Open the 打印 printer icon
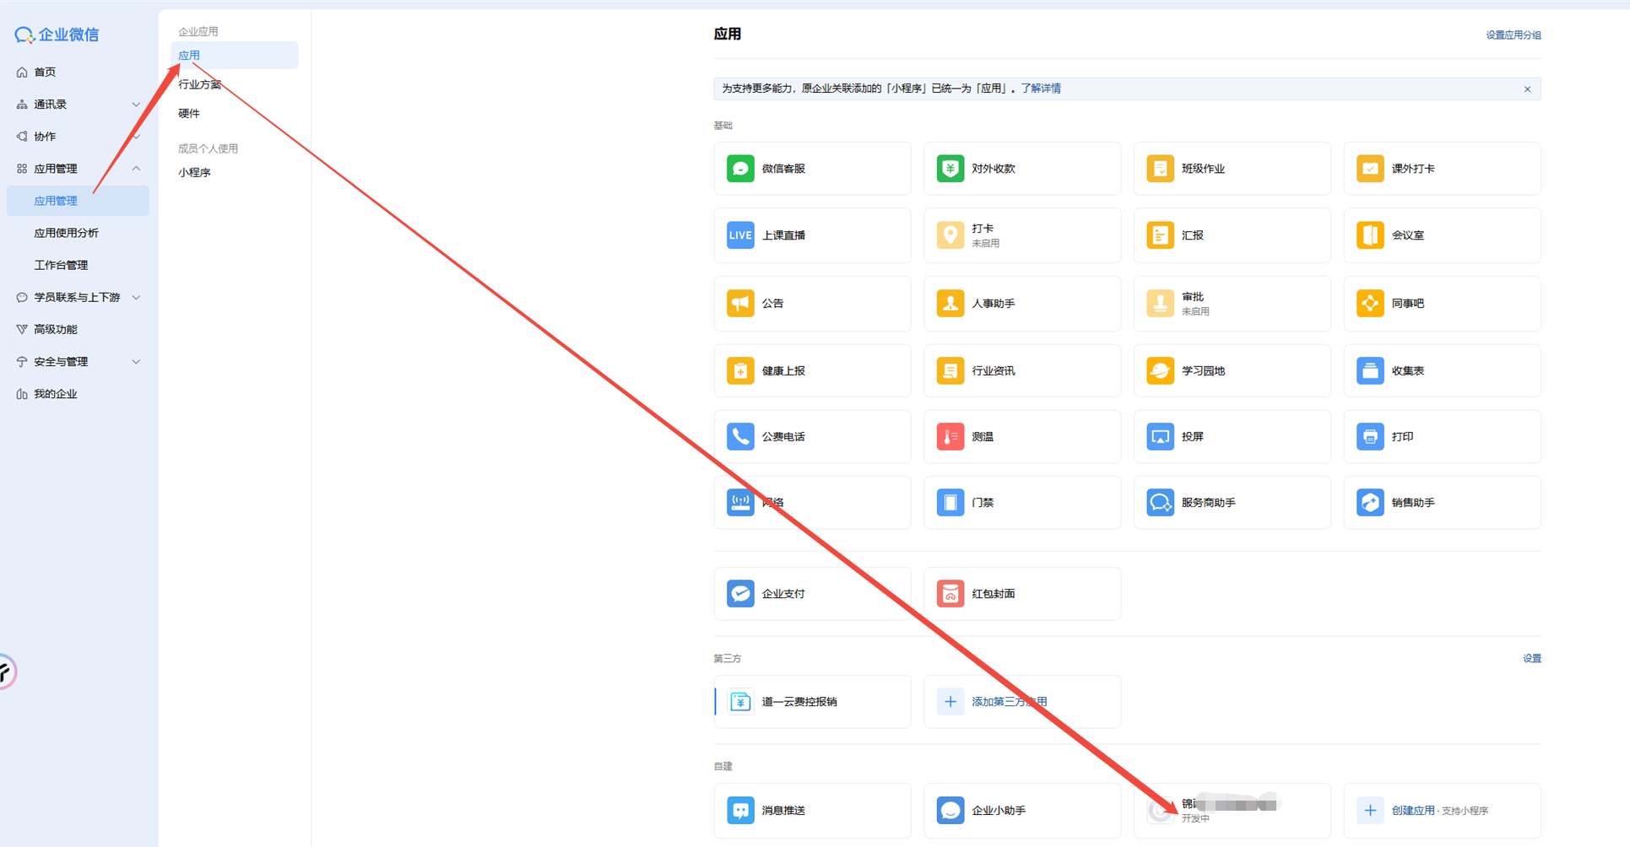Image resolution: width=1630 pixels, height=847 pixels. point(1369,437)
